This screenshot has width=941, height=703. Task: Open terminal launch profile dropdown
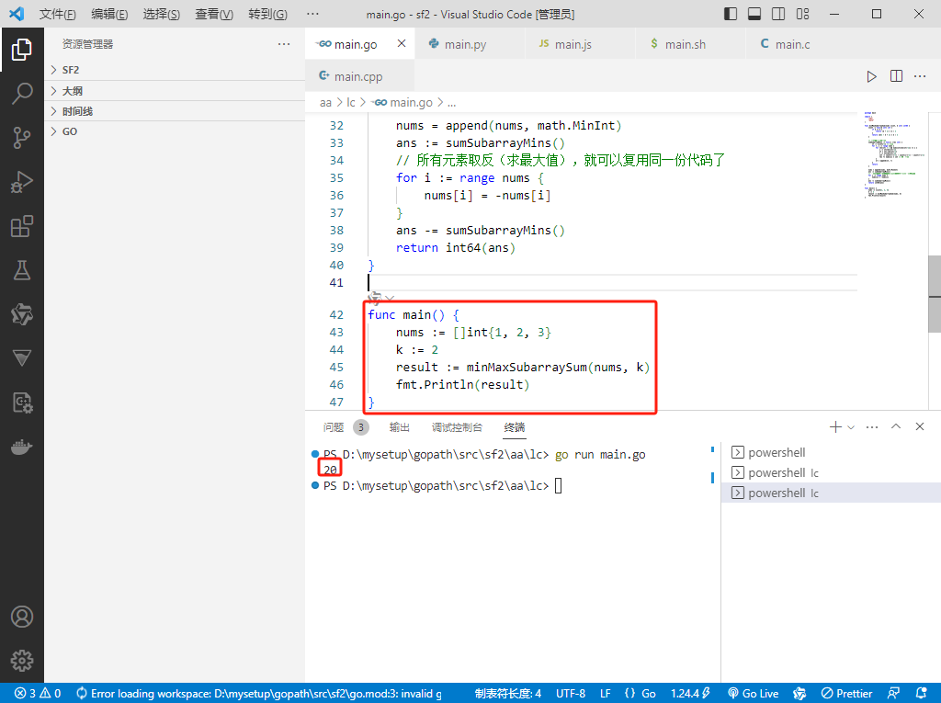pyautogui.click(x=850, y=426)
